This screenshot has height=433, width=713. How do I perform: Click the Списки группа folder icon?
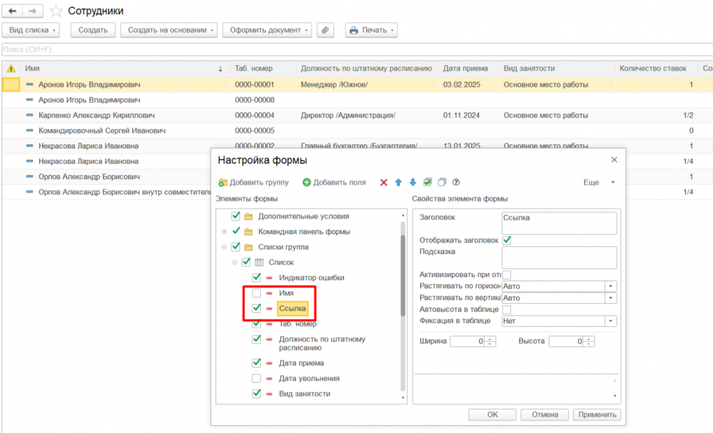pos(248,247)
